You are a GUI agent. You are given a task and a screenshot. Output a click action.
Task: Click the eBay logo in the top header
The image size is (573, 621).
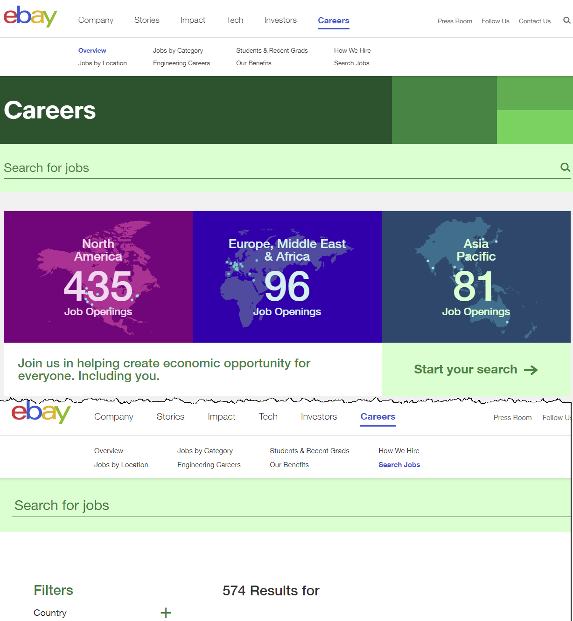coord(30,16)
